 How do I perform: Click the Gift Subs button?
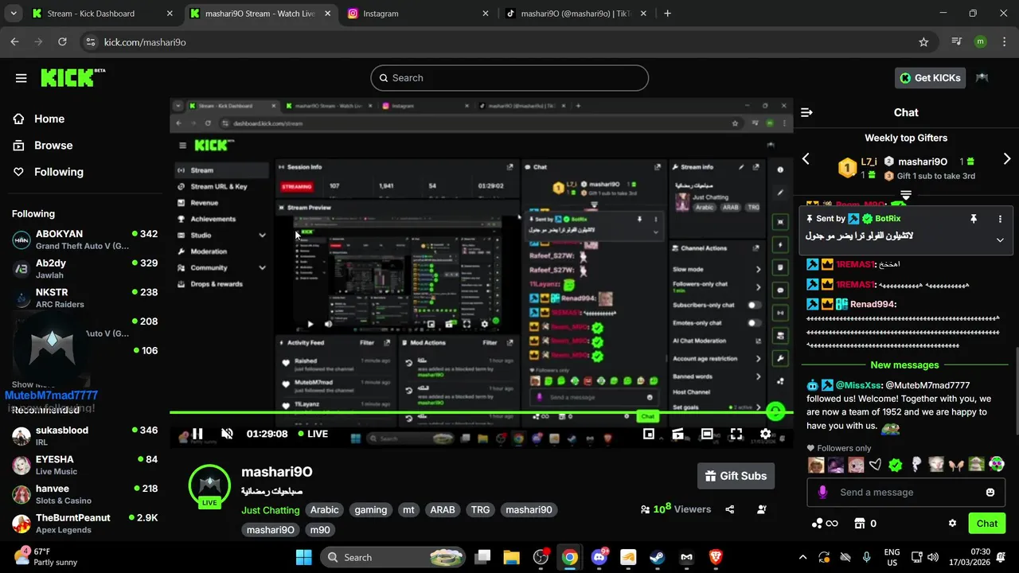click(736, 476)
